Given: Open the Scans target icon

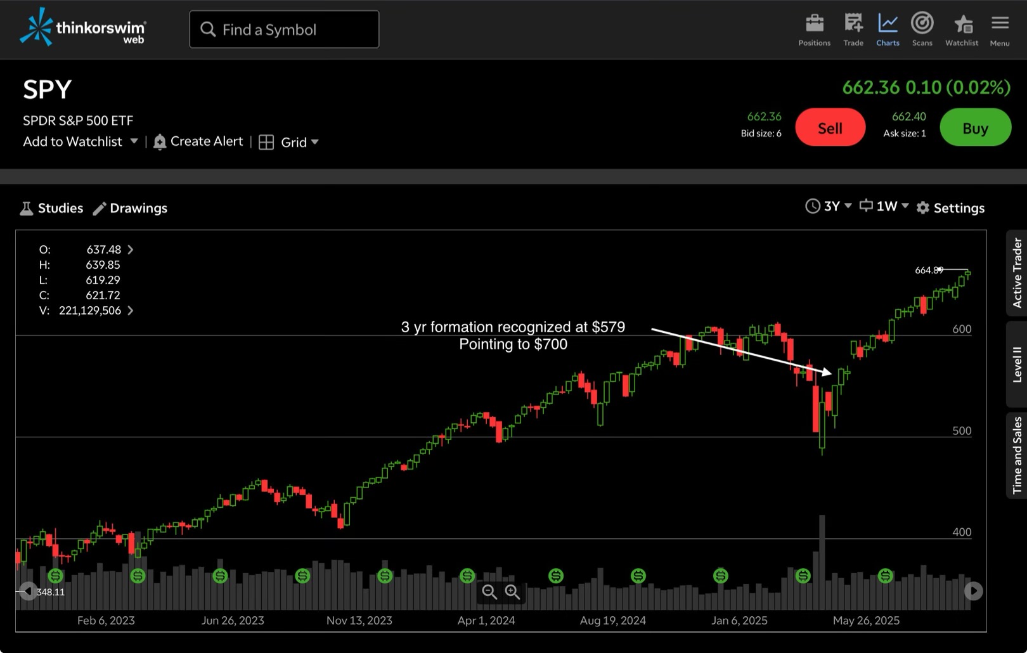Looking at the screenshot, I should pyautogui.click(x=922, y=25).
